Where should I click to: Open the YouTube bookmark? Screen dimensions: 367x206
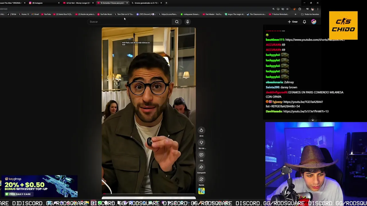46,14
